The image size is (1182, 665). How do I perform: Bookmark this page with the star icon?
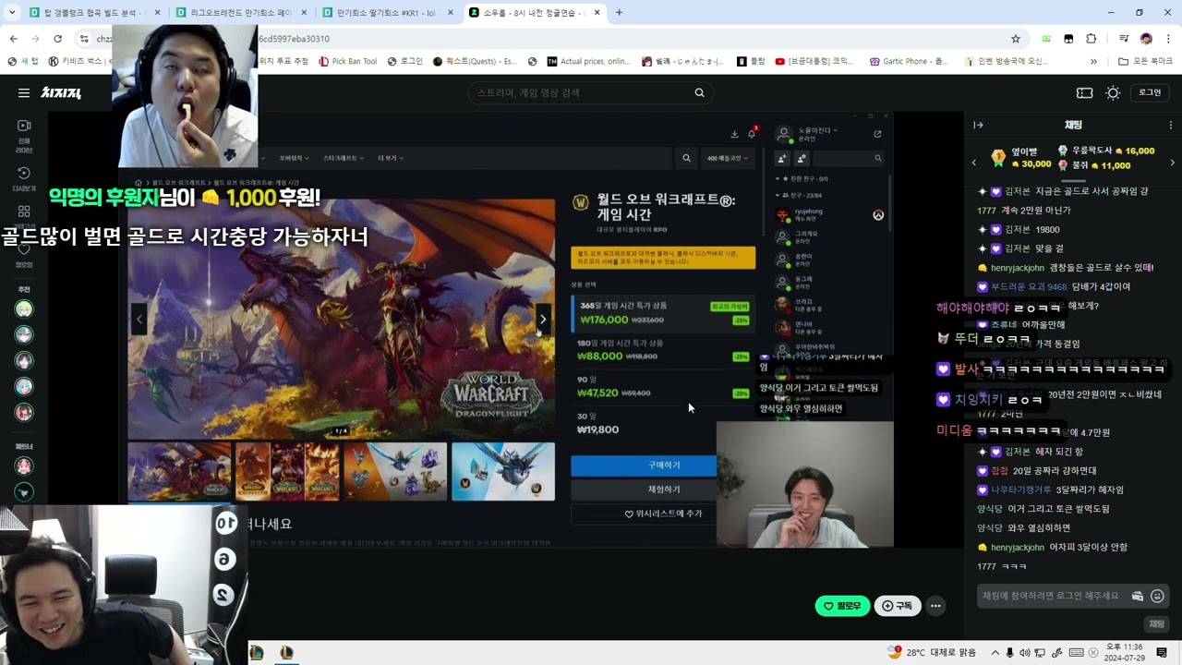pos(1016,39)
